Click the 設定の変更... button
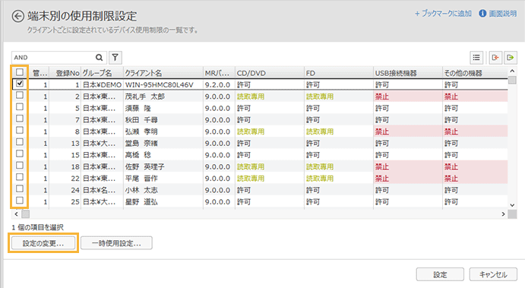The height and width of the screenshot is (288, 525). click(x=43, y=243)
